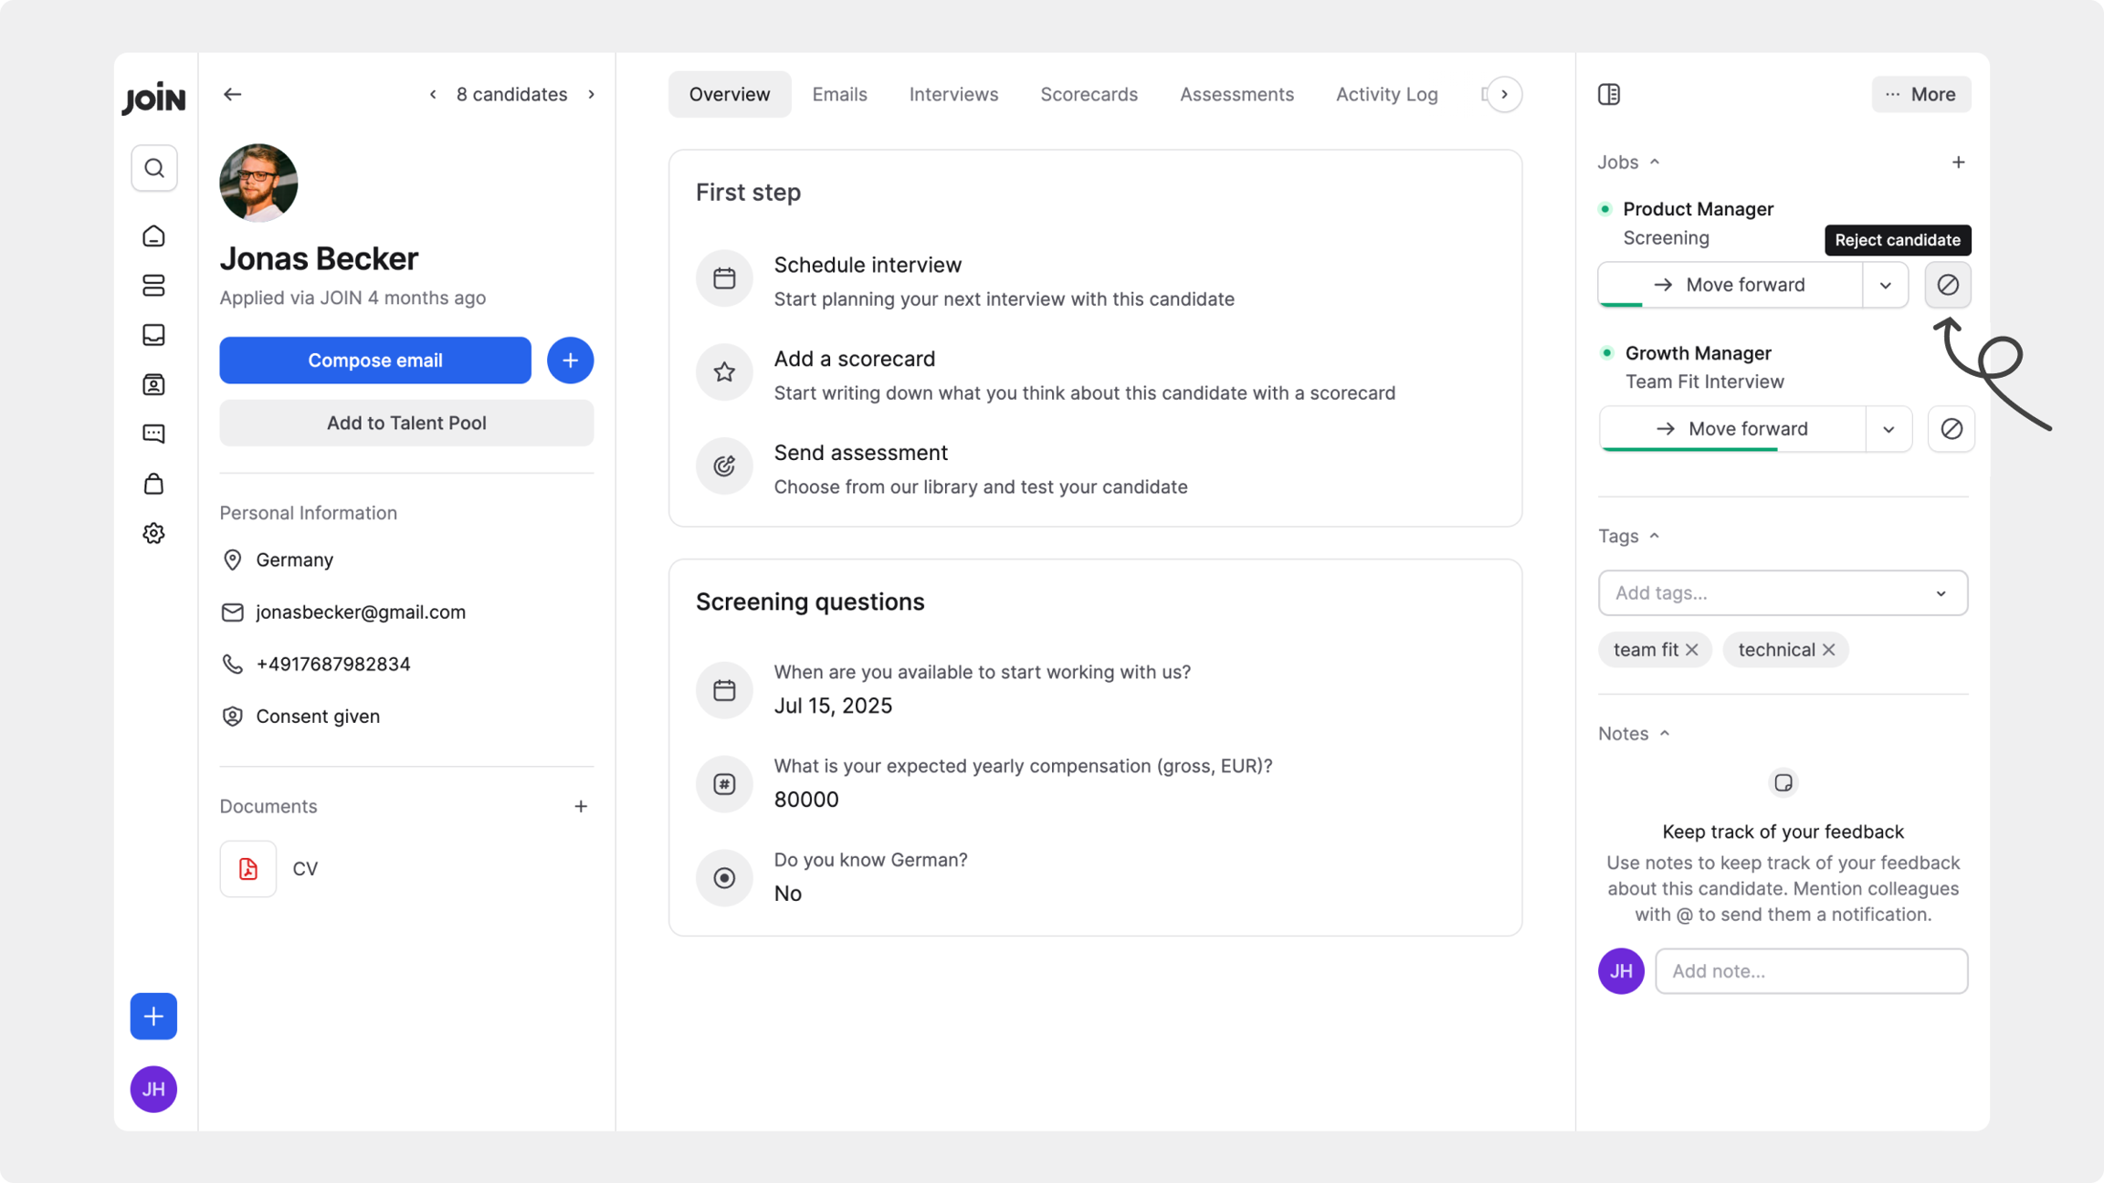
Task: Open the home icon in sidebar
Action: click(153, 236)
